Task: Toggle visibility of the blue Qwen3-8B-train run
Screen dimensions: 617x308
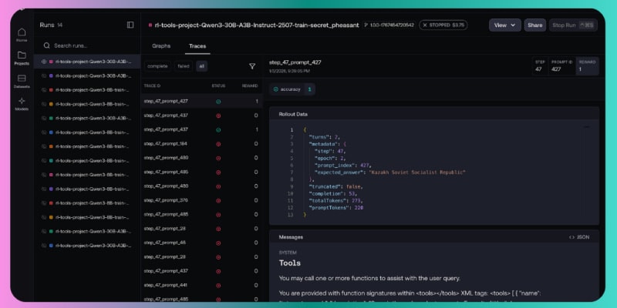Action: [x=44, y=132]
